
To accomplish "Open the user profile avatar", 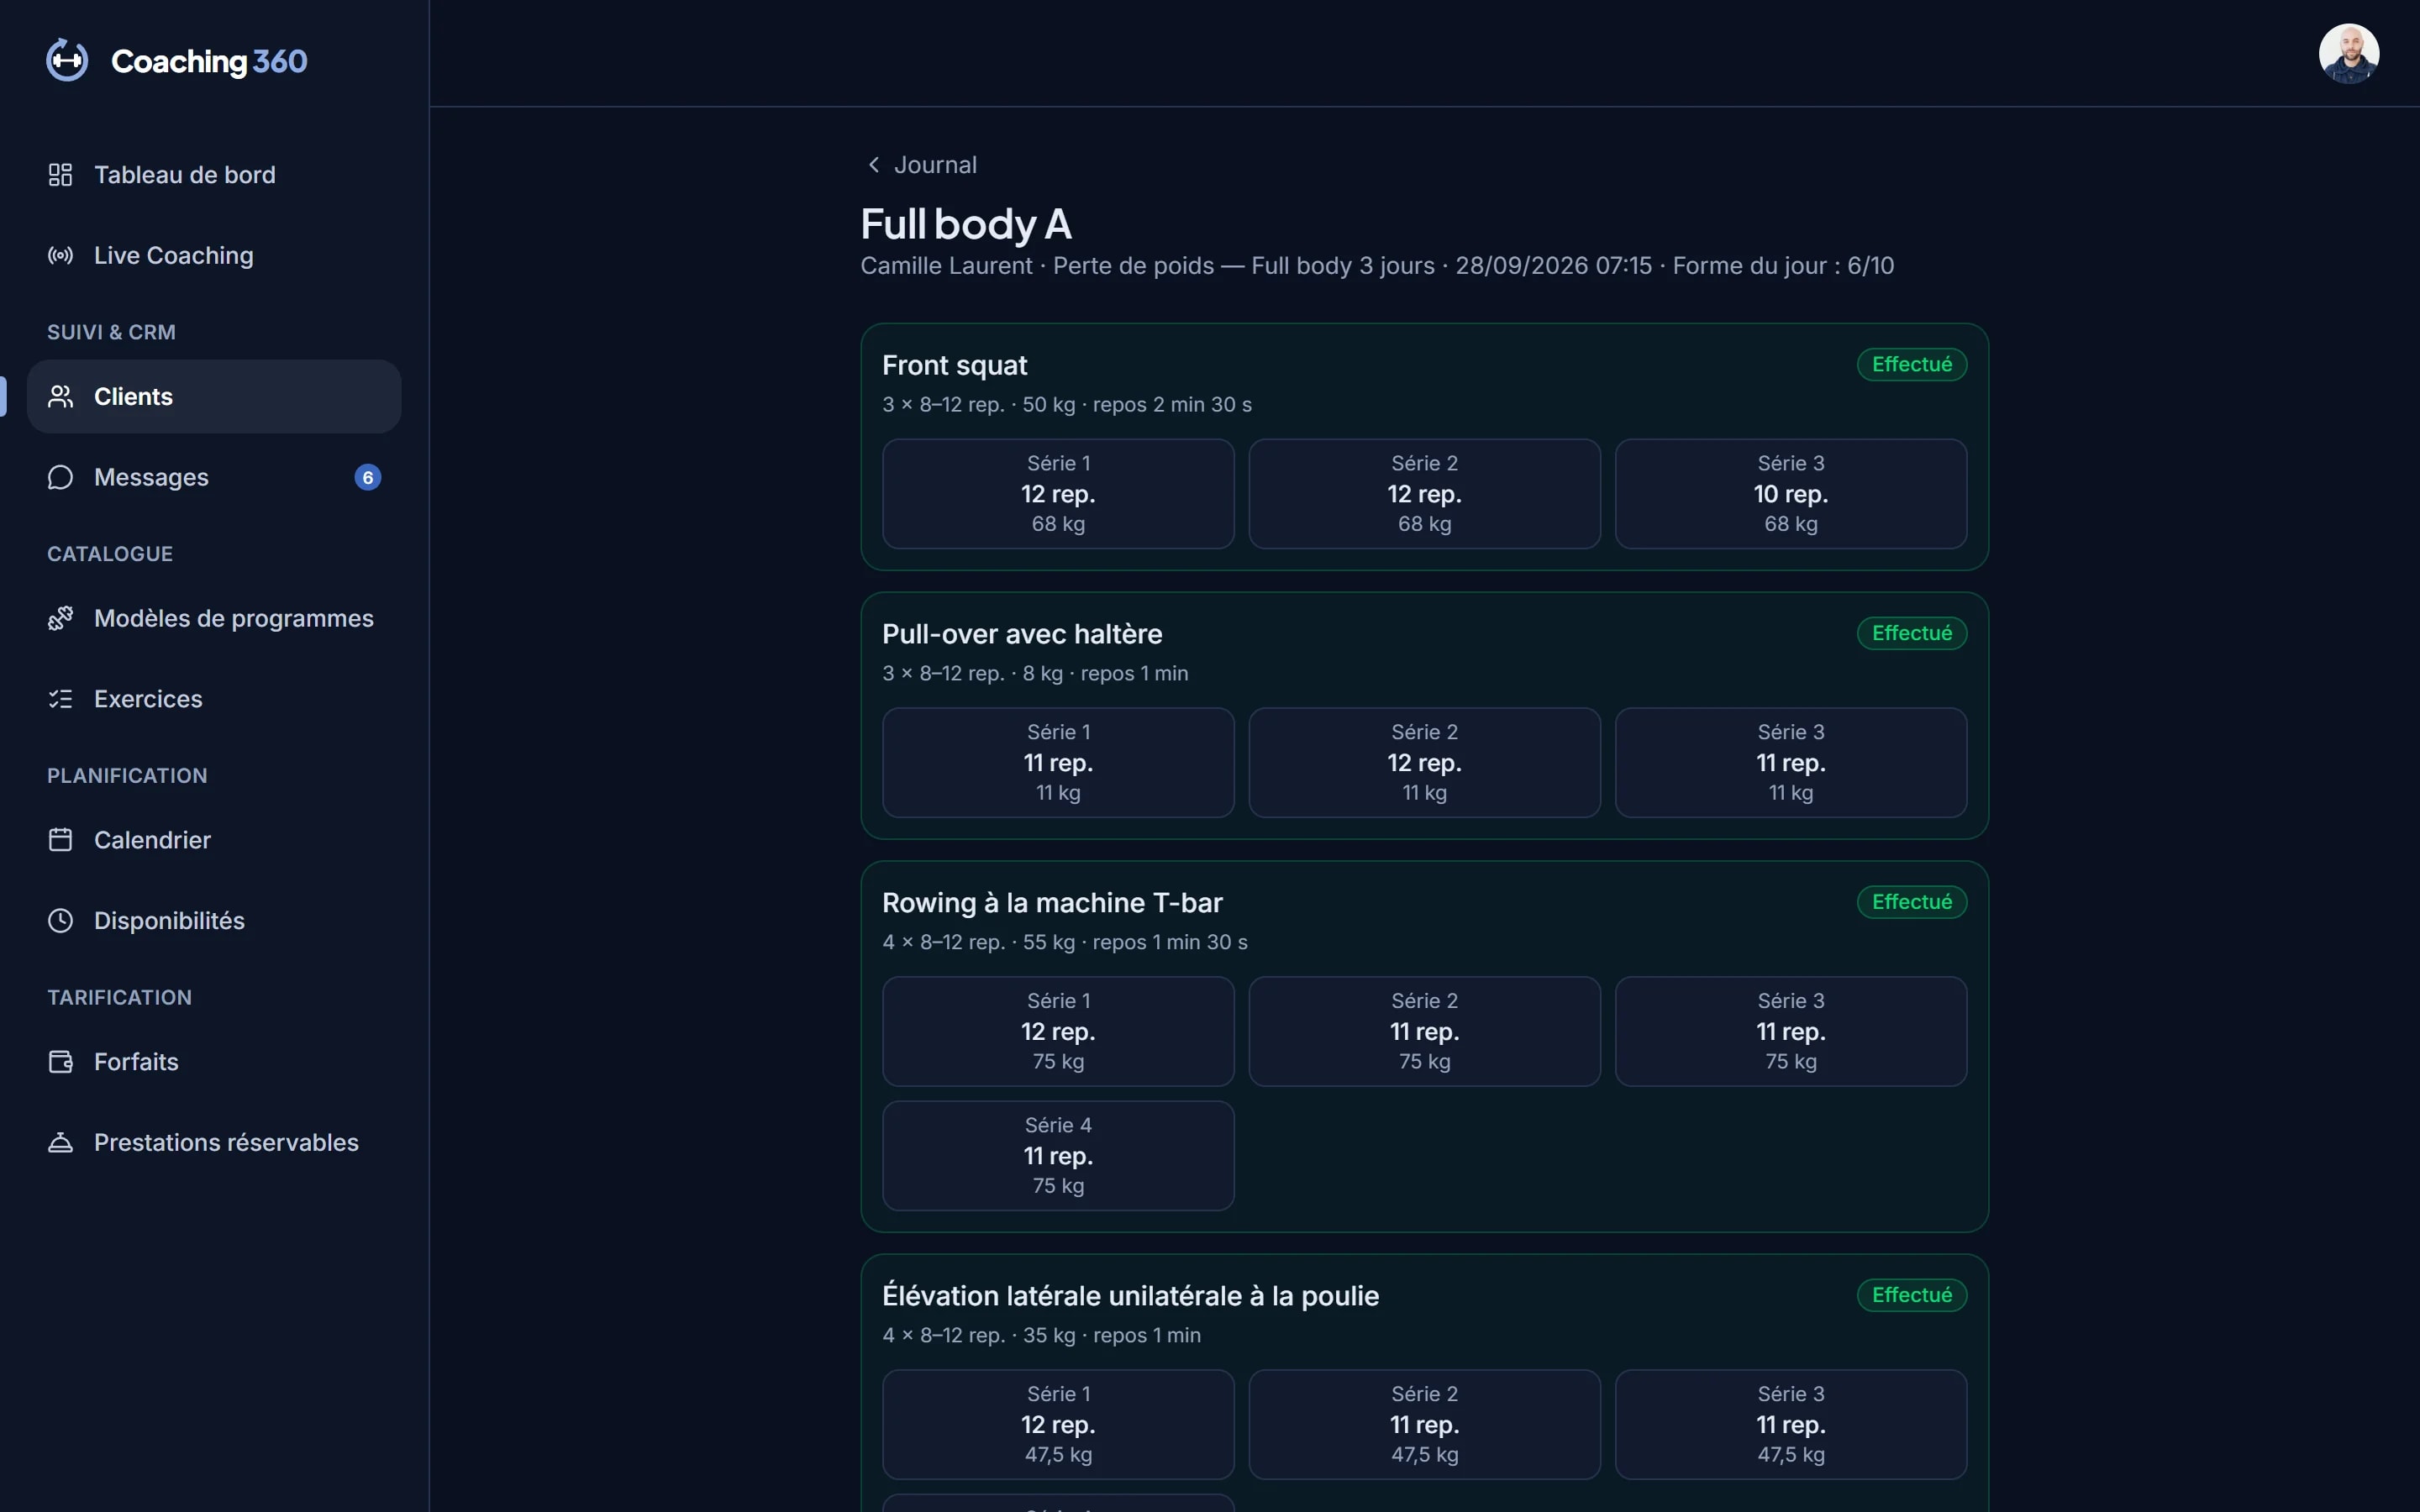I will click(2348, 53).
